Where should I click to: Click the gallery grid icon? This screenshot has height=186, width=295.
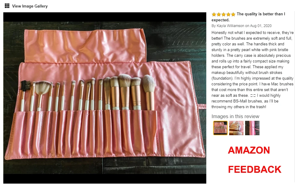[7, 6]
